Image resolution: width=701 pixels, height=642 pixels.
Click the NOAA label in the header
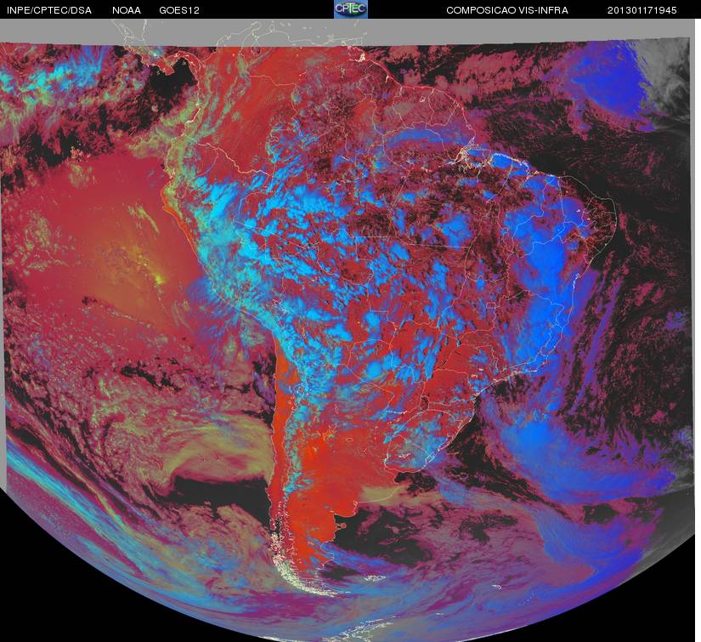pyautogui.click(x=127, y=10)
